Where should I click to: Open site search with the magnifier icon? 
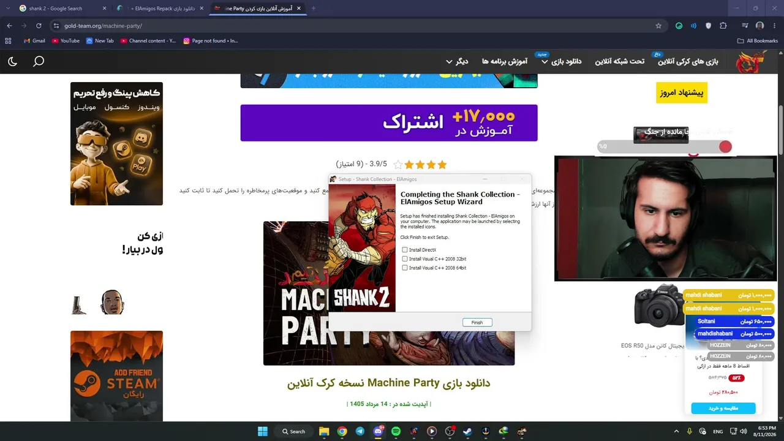39,61
